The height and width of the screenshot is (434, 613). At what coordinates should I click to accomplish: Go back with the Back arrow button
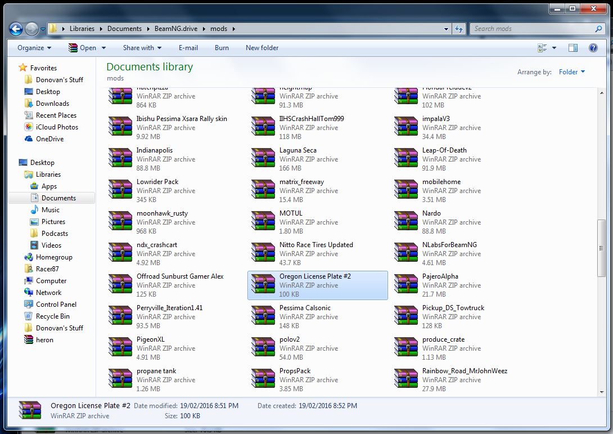coord(16,29)
